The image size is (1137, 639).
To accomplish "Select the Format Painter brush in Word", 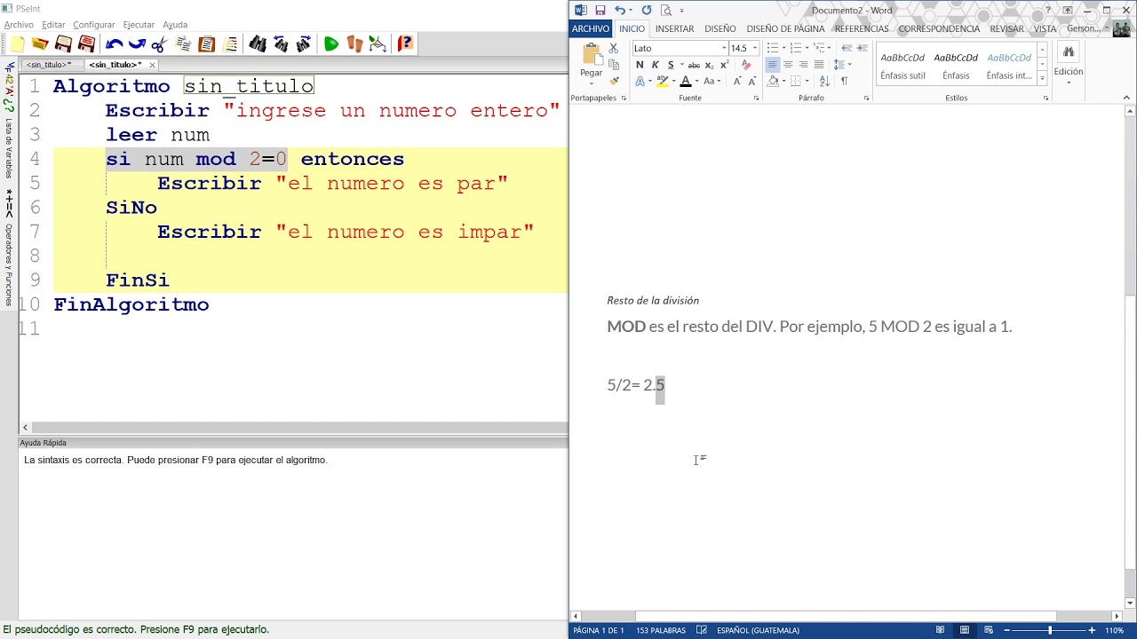I will (613, 81).
